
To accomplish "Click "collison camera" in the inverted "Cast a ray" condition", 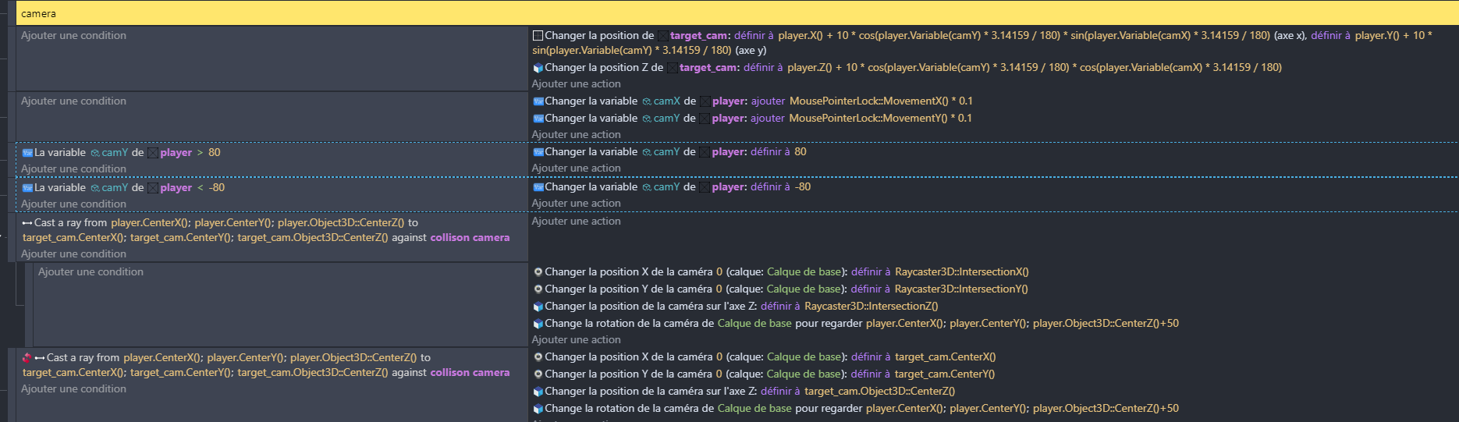I will click(x=470, y=373).
